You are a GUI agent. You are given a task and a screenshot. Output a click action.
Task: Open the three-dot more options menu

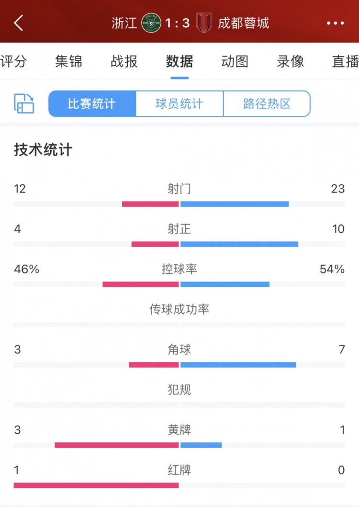click(x=336, y=23)
